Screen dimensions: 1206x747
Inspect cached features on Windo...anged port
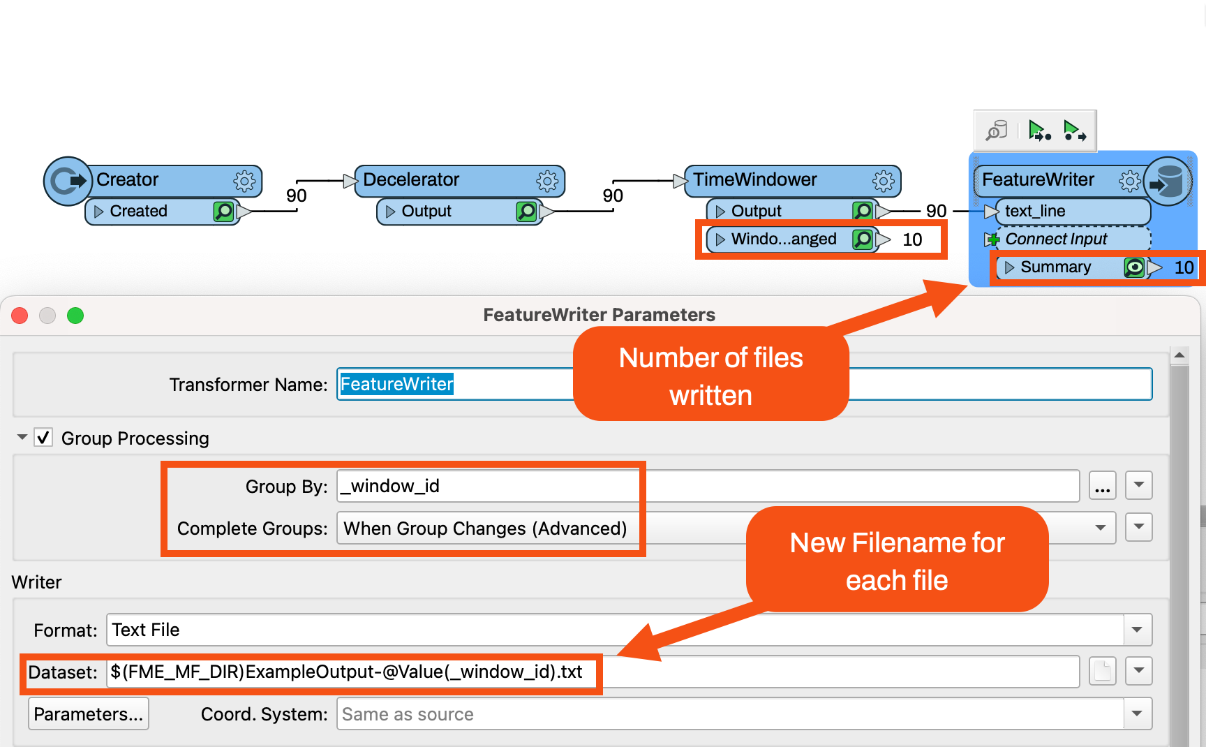(863, 239)
